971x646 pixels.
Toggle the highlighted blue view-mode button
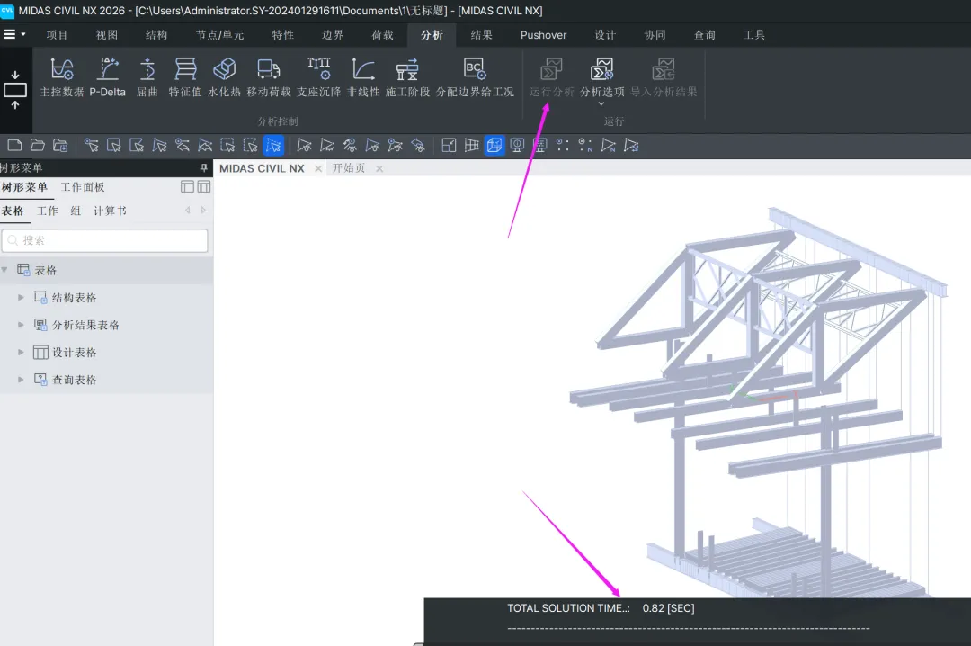point(494,145)
